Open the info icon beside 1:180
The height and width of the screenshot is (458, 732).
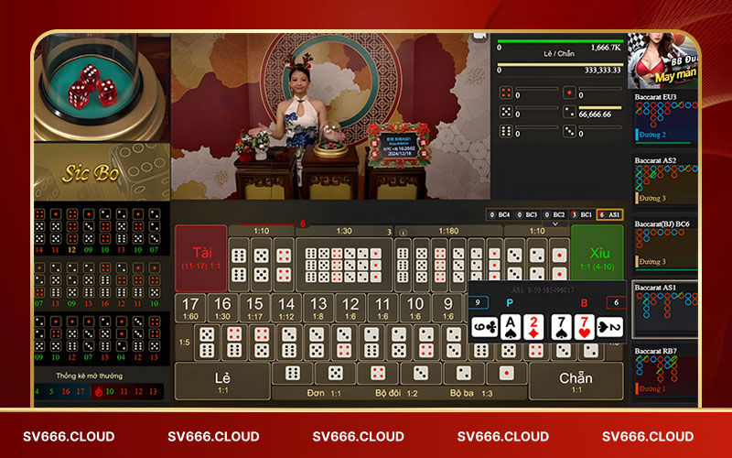404,232
